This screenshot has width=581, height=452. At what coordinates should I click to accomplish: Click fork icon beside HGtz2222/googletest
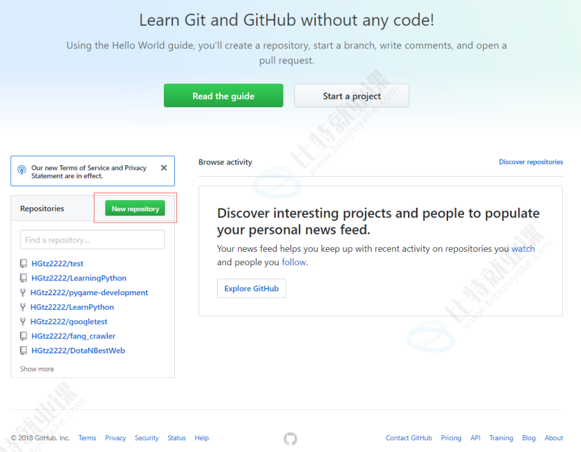coord(23,321)
